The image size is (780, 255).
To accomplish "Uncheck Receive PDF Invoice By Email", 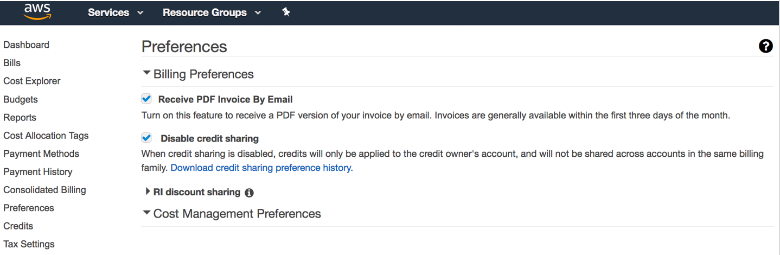I will [x=146, y=99].
